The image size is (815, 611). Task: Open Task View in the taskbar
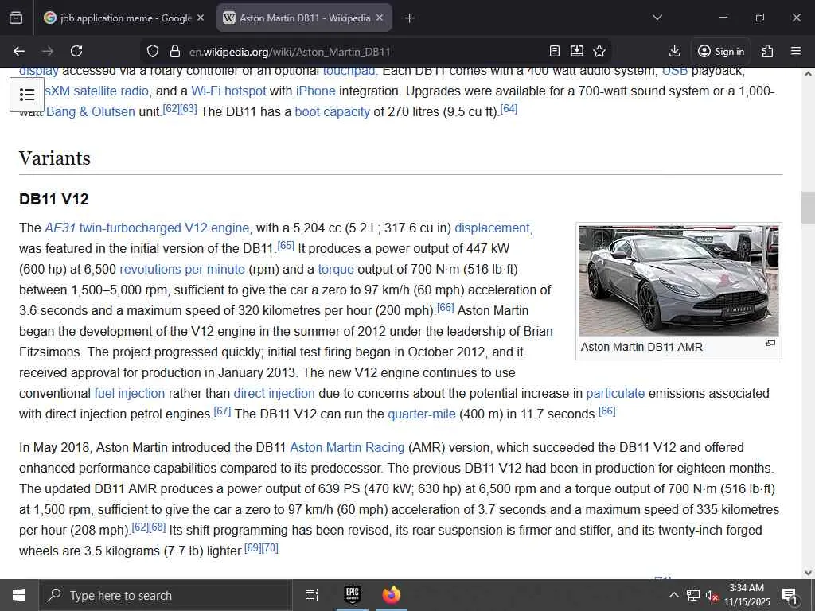coord(311,595)
